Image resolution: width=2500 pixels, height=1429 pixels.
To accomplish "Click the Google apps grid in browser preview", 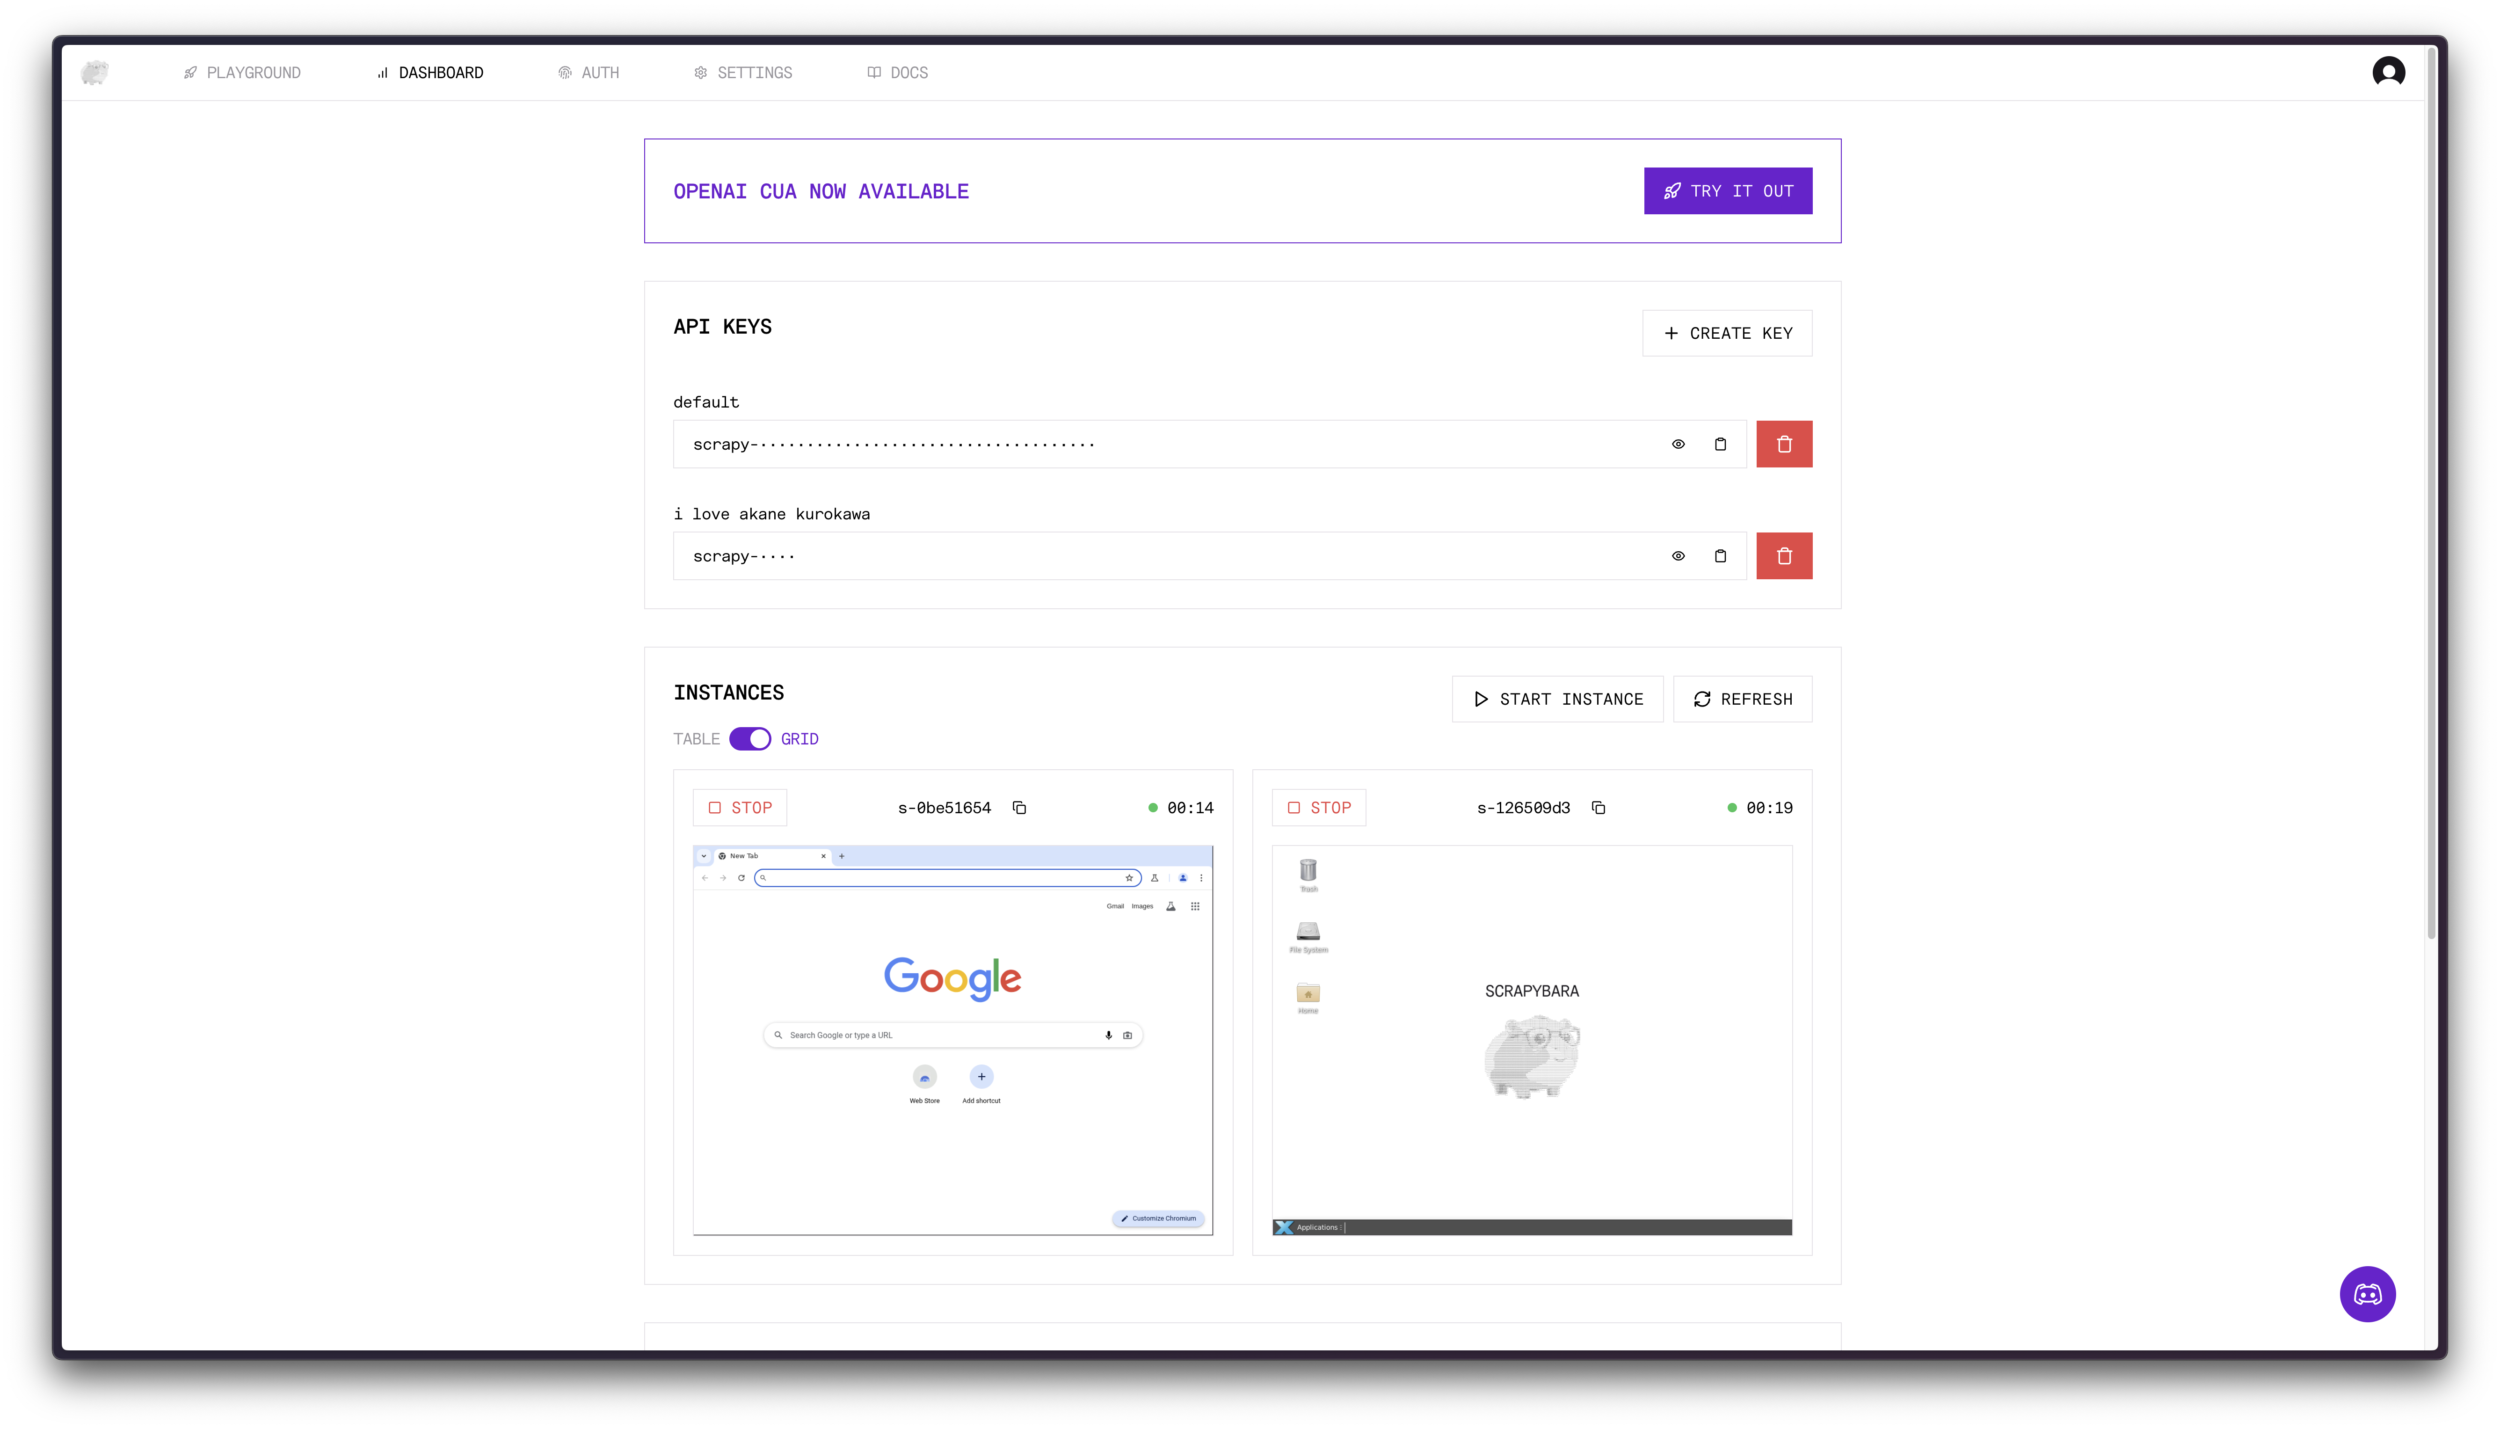I will pyautogui.click(x=1195, y=906).
